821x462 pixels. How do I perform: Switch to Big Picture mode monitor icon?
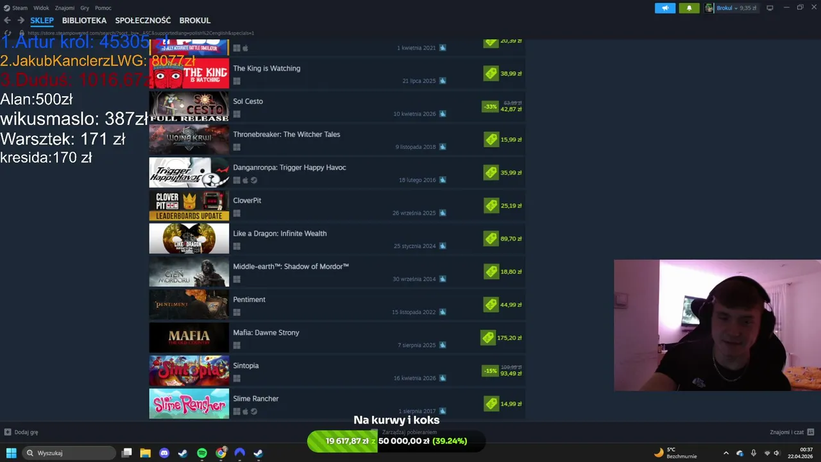coord(770,8)
